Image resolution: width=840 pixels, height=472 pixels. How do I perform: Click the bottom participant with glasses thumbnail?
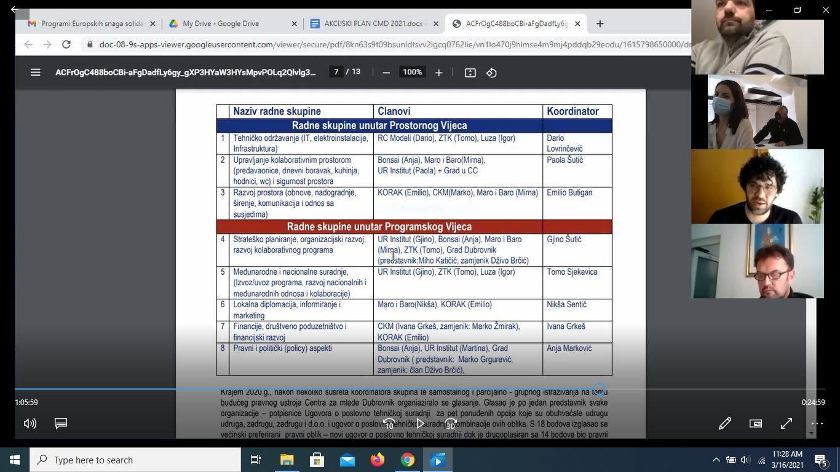[758, 261]
